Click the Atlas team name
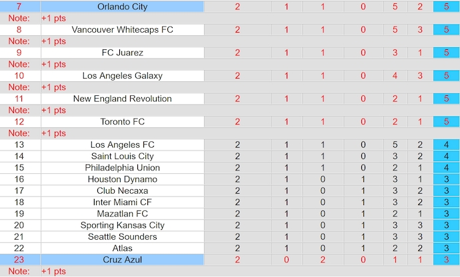The width and height of the screenshot is (460, 277). click(x=123, y=248)
